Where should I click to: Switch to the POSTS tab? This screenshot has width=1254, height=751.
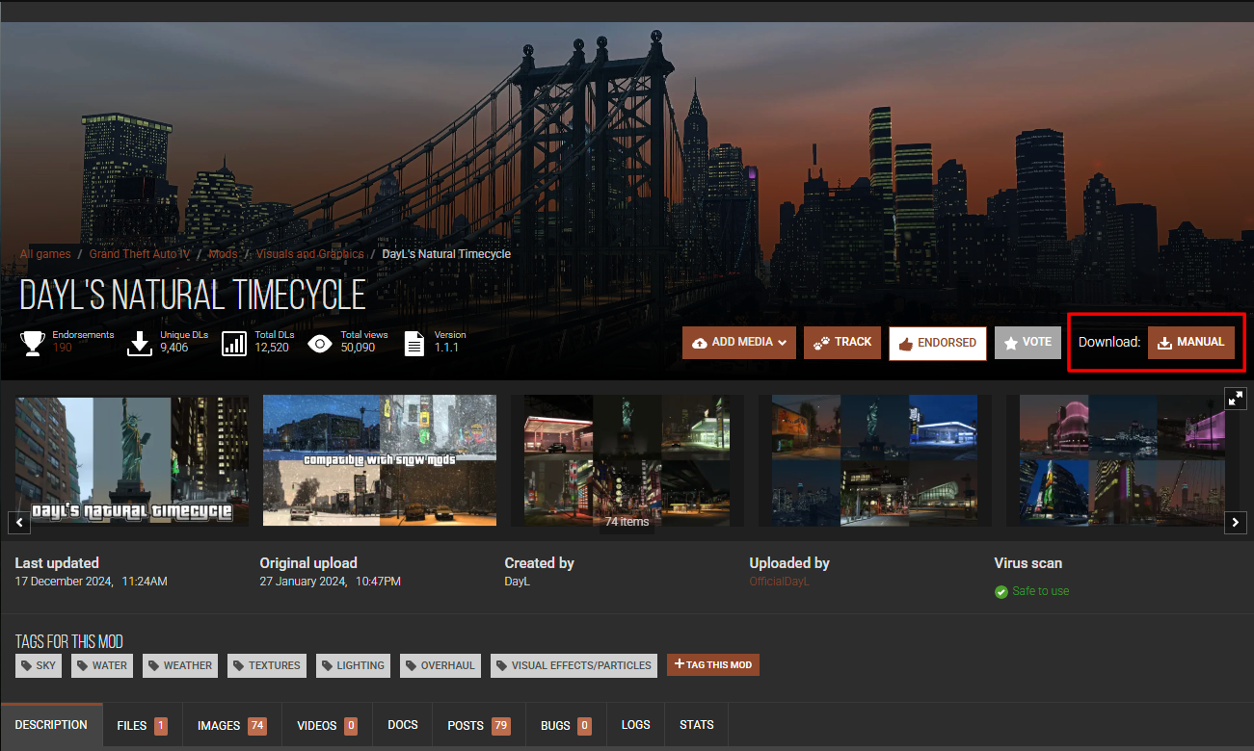tap(479, 725)
